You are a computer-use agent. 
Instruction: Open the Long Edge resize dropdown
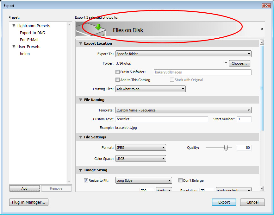click(x=144, y=180)
